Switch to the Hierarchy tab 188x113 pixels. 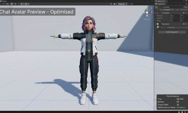coord(160,1)
